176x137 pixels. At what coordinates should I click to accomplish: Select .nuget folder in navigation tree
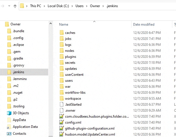click(x=18, y=93)
